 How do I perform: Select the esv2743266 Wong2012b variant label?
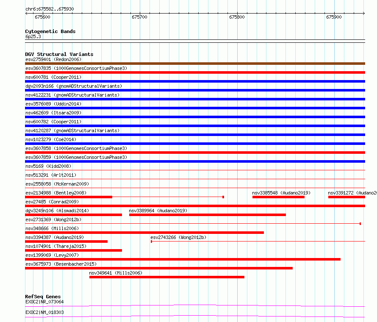[x=178, y=237]
